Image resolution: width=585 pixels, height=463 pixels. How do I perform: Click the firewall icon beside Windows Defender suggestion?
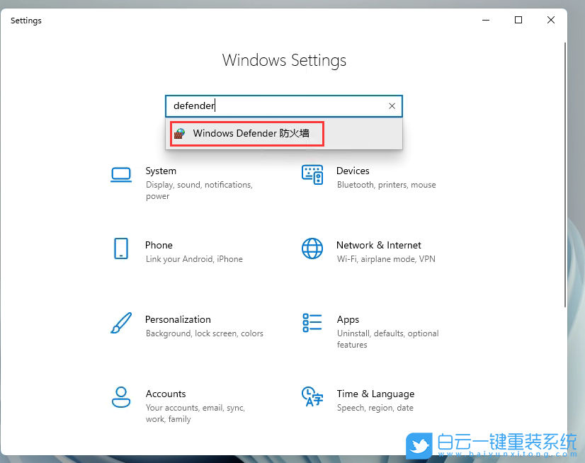click(182, 133)
